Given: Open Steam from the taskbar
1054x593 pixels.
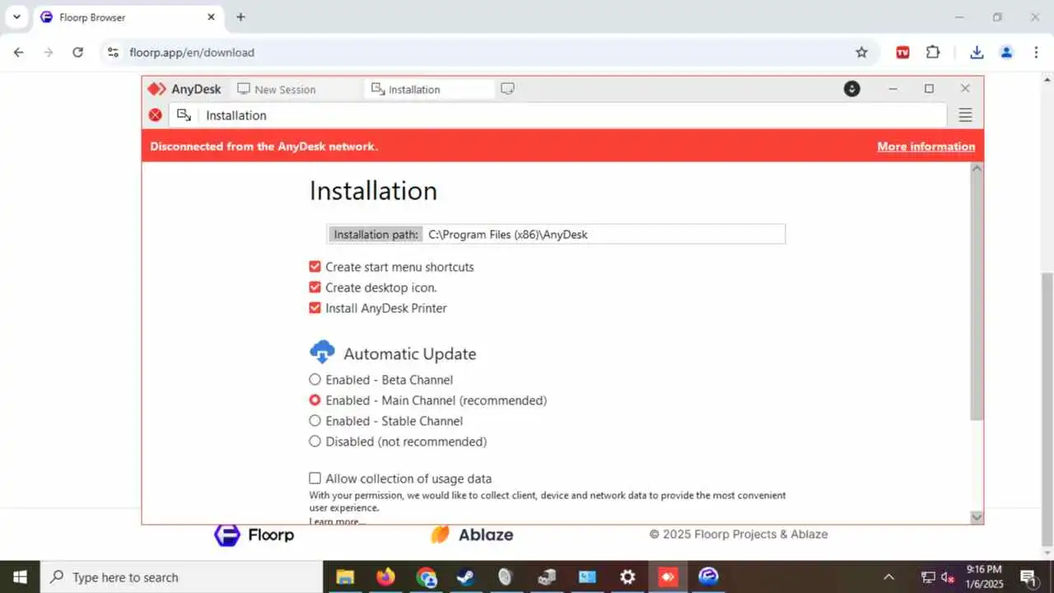Looking at the screenshot, I should pyautogui.click(x=466, y=577).
